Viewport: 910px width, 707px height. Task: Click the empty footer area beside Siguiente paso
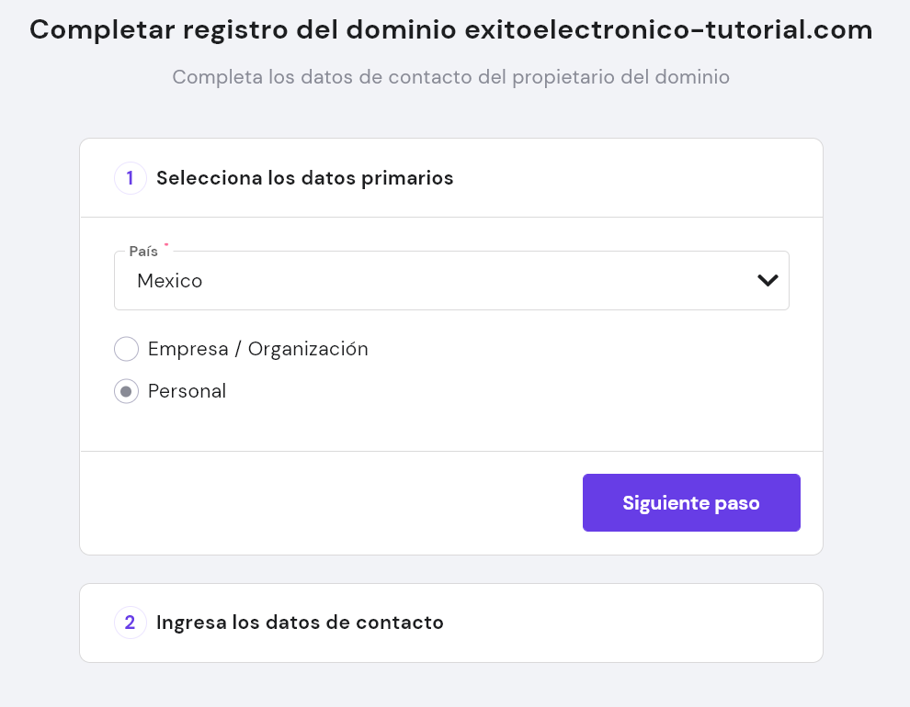coord(331,502)
